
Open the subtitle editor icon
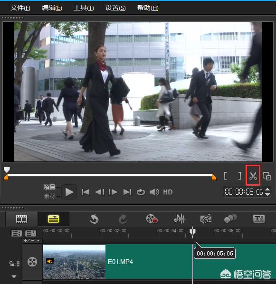coord(259,219)
